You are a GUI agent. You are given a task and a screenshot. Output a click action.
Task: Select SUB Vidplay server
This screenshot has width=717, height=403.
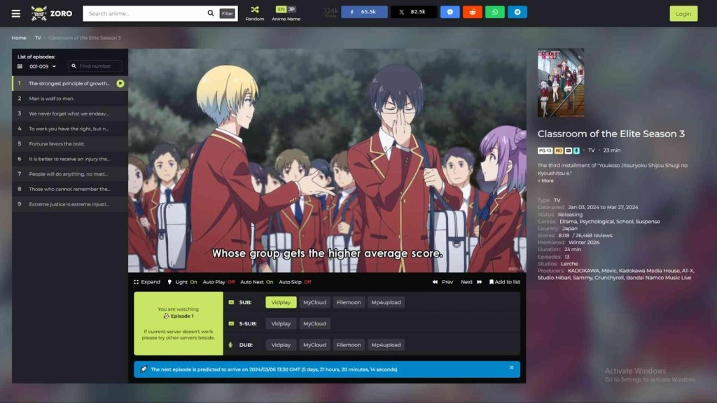click(281, 302)
